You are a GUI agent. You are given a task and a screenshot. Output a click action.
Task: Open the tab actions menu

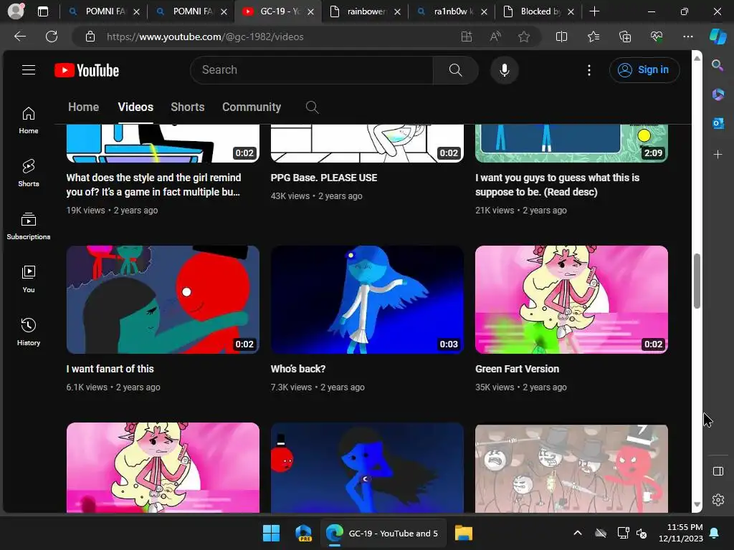[x=42, y=11]
